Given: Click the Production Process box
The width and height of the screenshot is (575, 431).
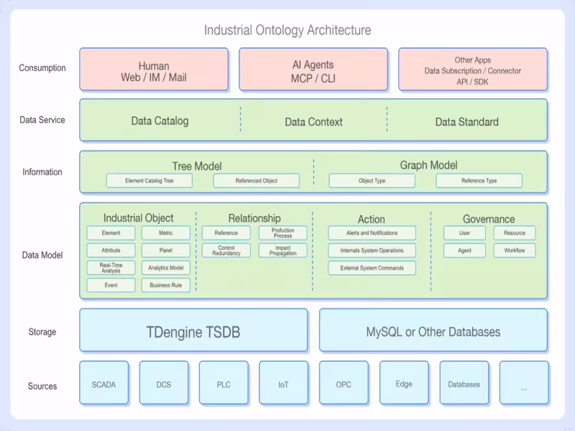Looking at the screenshot, I should pos(282,233).
